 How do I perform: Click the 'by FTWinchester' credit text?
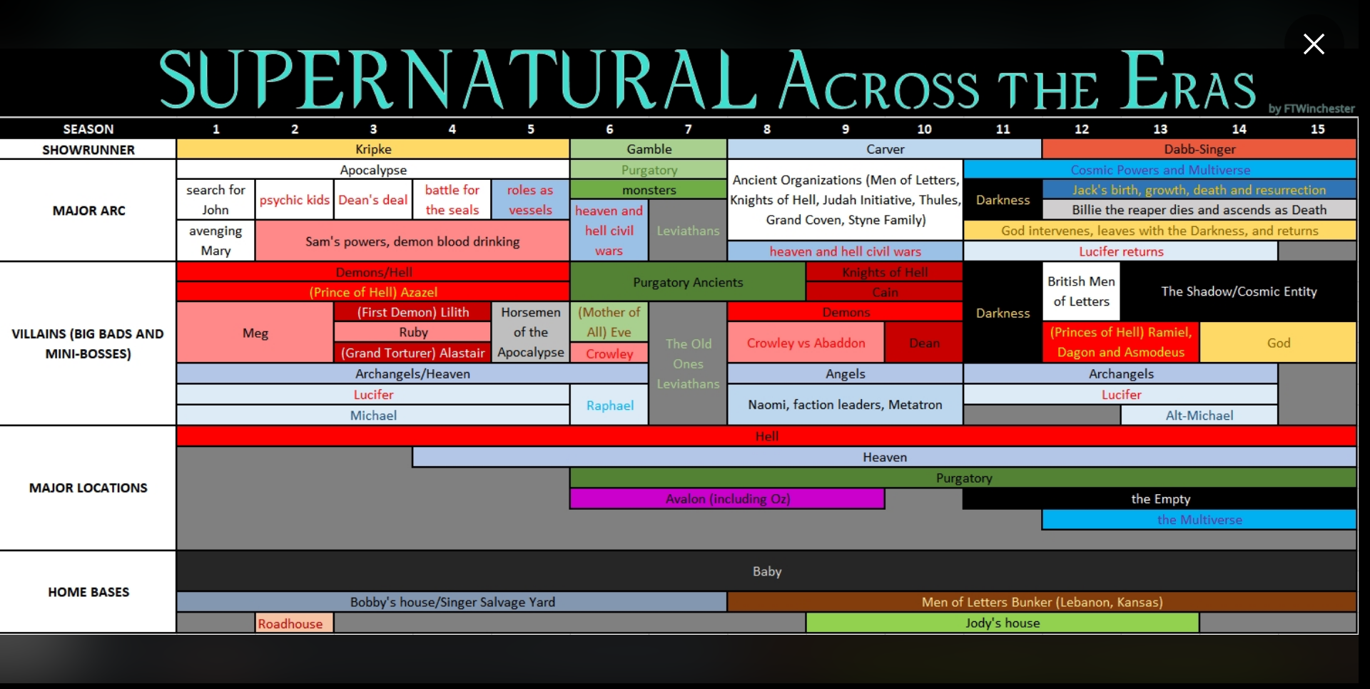tap(1311, 109)
